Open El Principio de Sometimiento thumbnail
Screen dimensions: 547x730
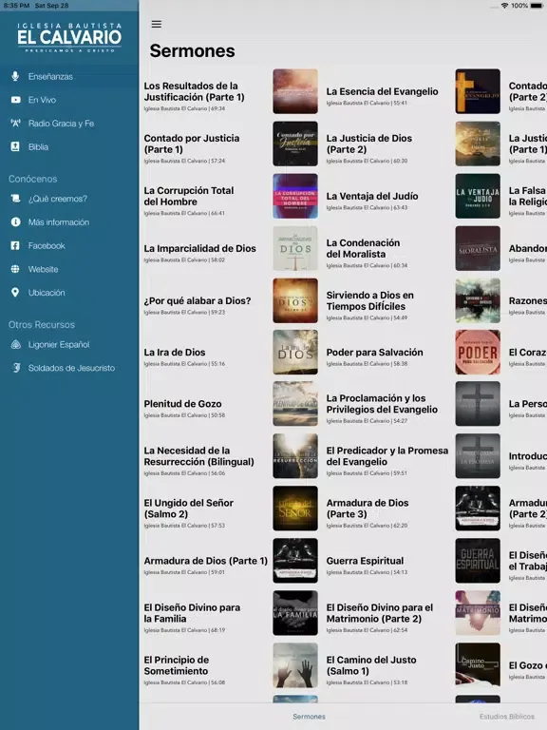point(295,665)
